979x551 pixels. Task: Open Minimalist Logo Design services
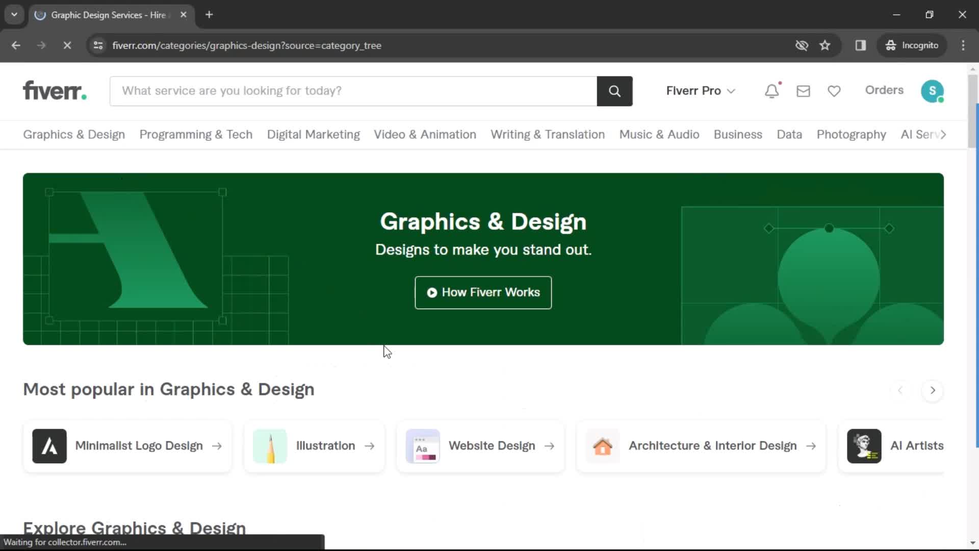tap(127, 446)
